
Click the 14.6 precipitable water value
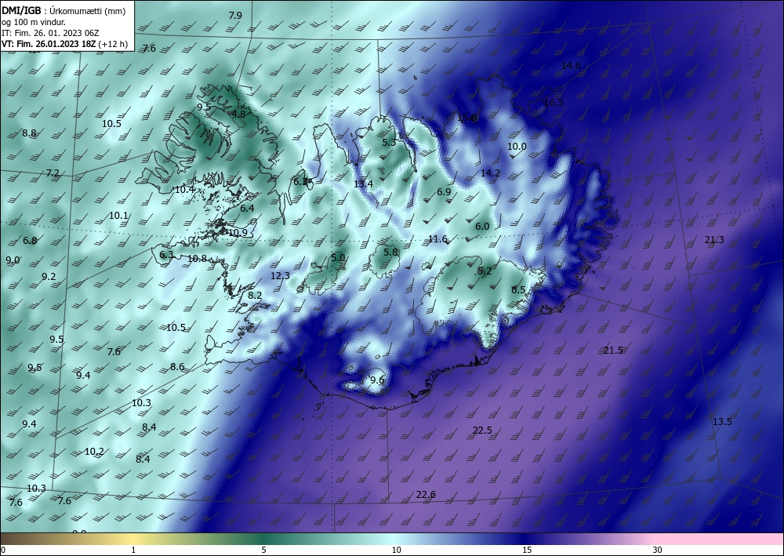click(x=571, y=66)
